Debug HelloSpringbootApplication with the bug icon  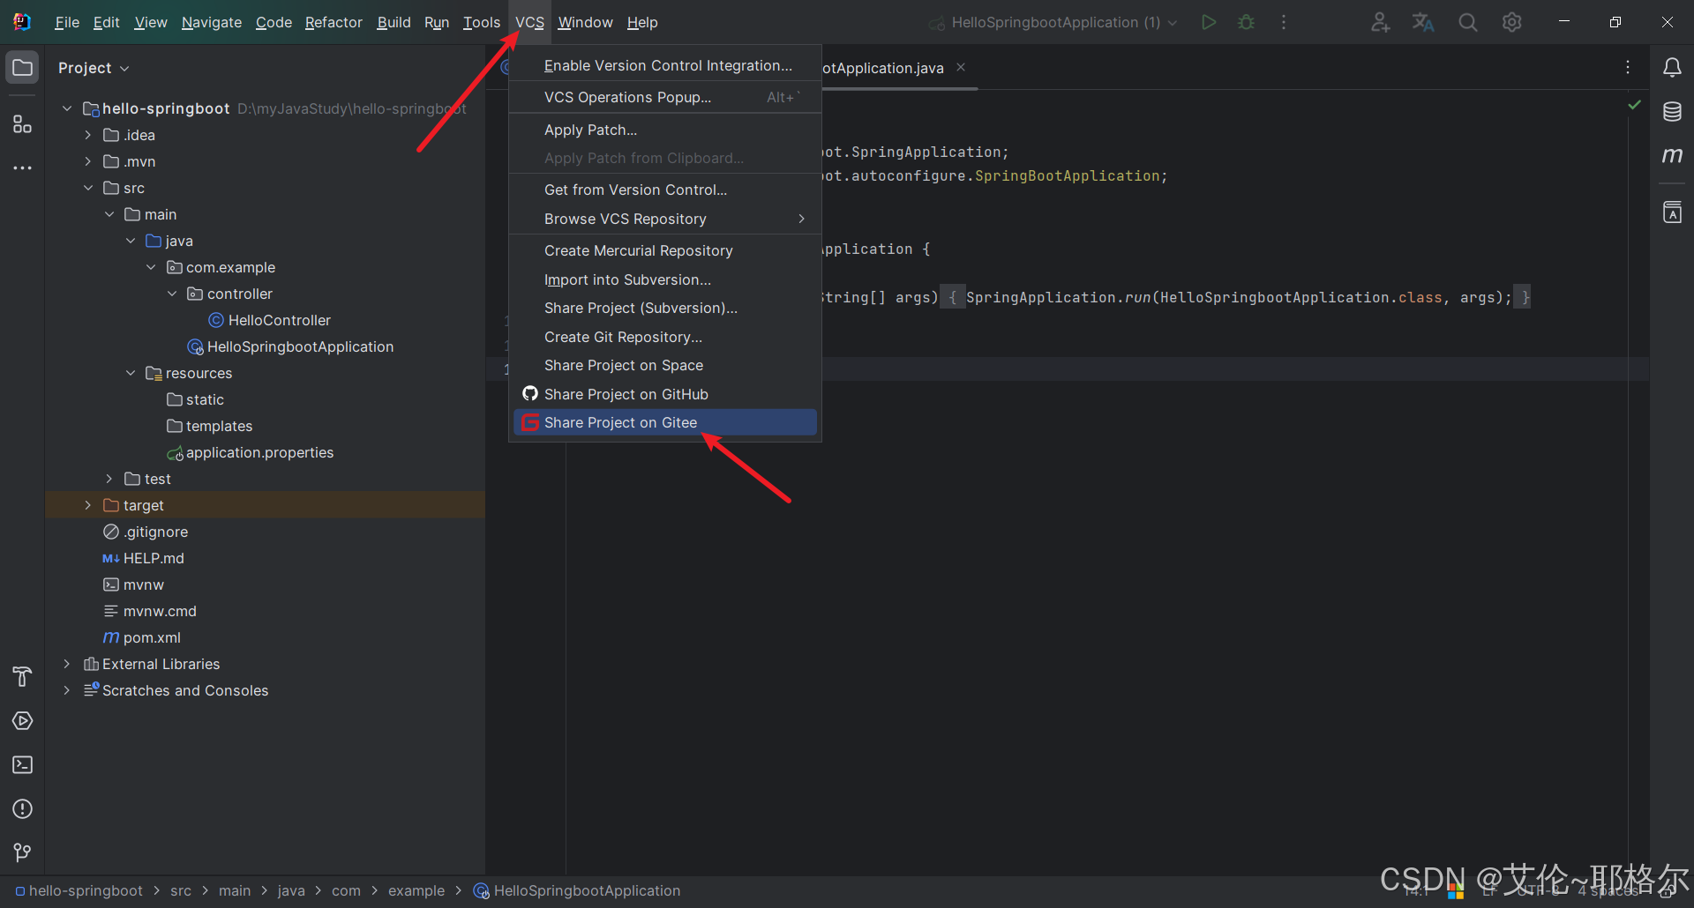(x=1246, y=22)
